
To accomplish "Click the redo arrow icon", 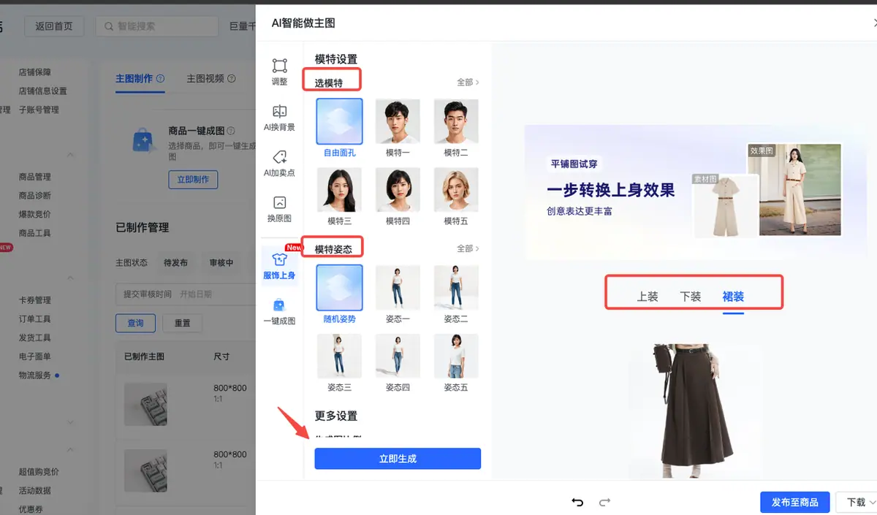I will (x=604, y=502).
